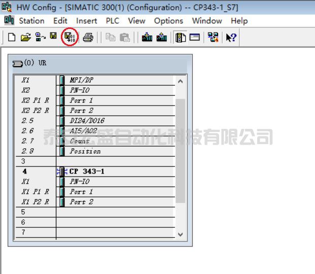Viewport: 315px width, 274px height.
Task: Click Download to Module icon
Action: (147, 38)
